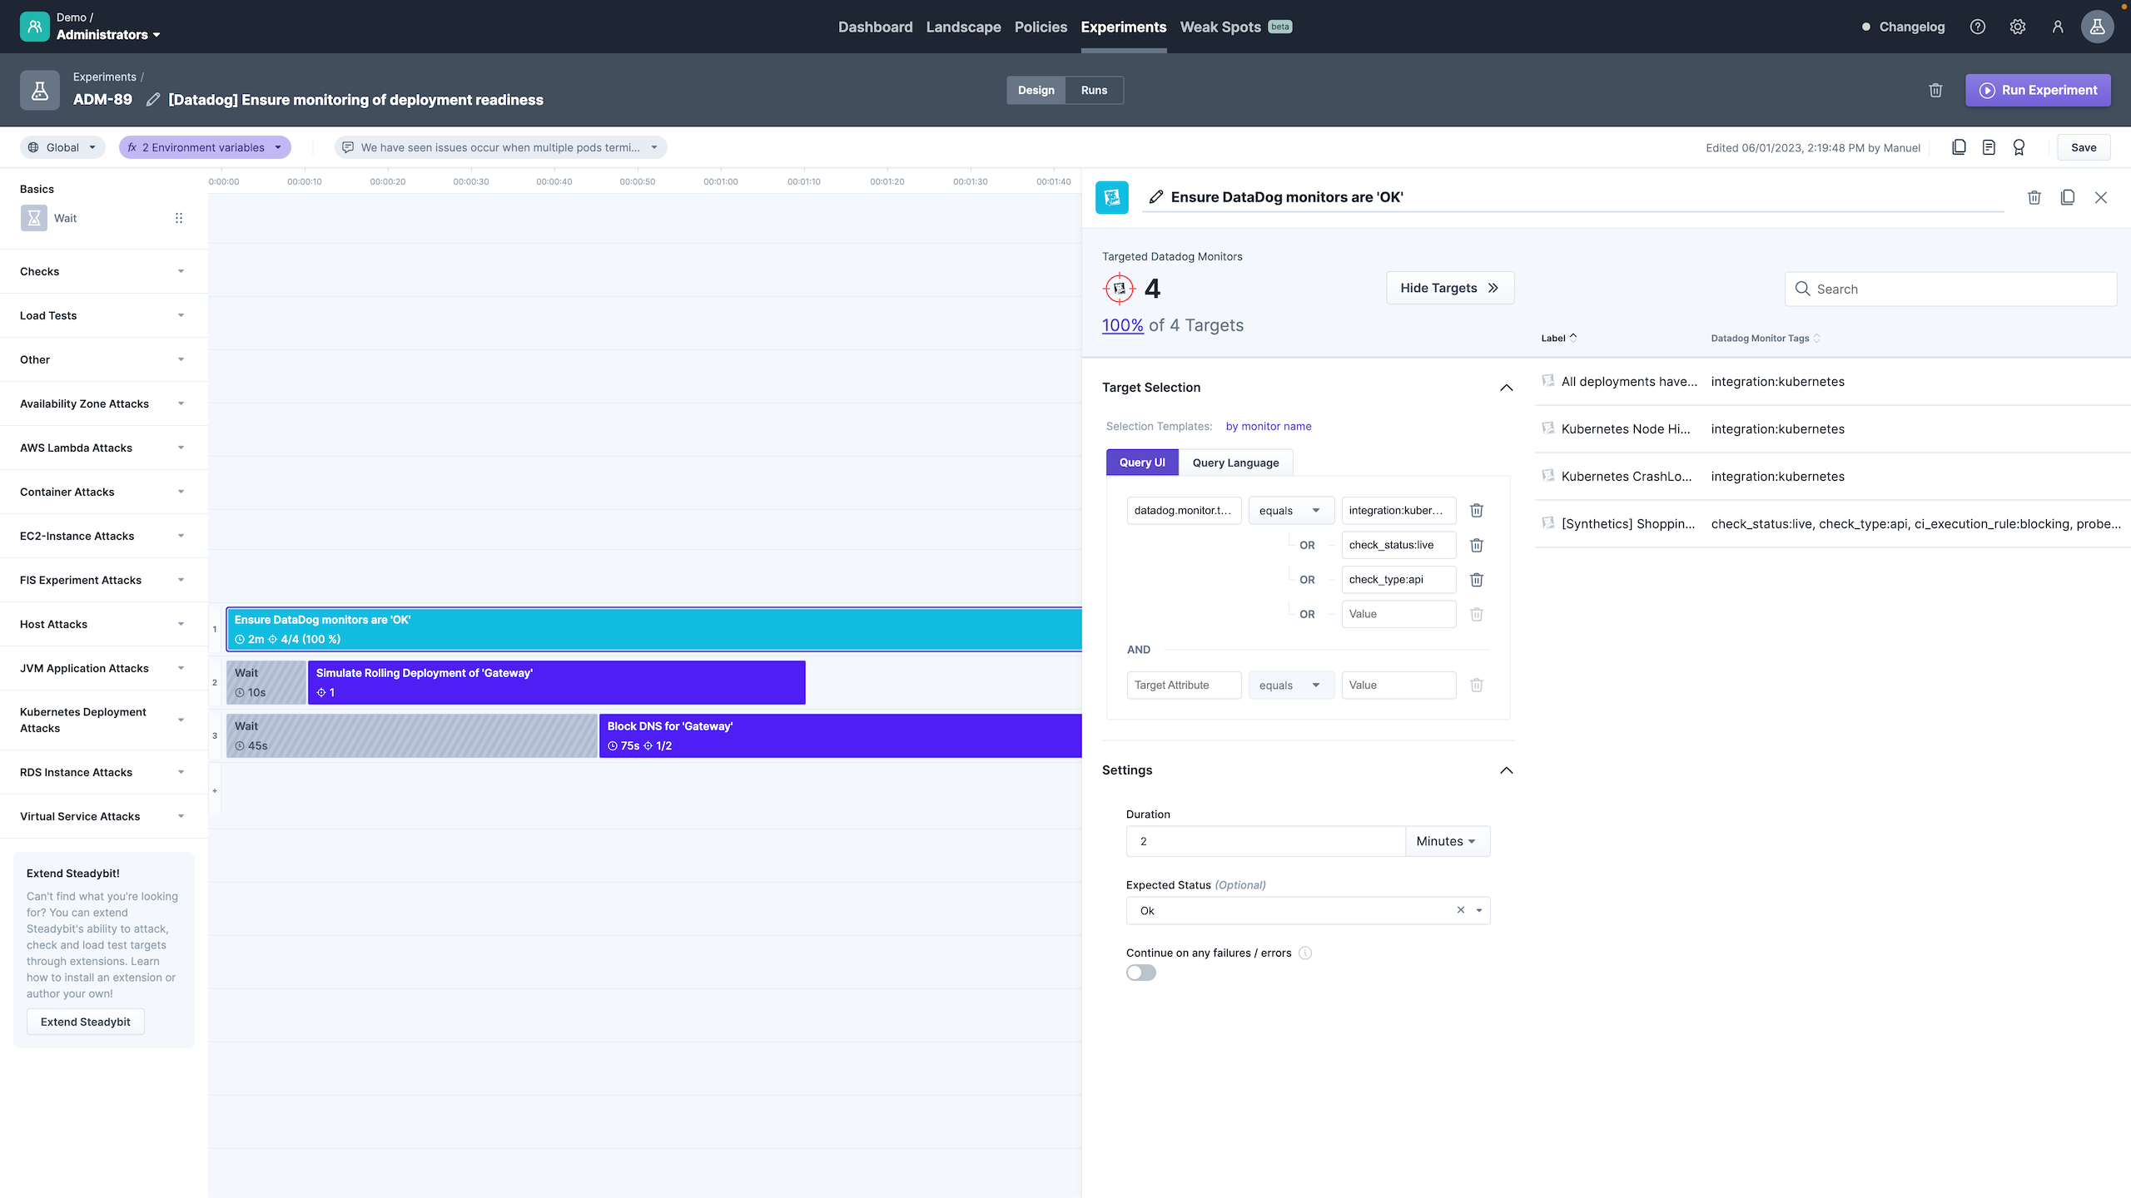Delete the experiment via header trash icon
Image resolution: width=2131 pixels, height=1198 pixels.
[1936, 90]
